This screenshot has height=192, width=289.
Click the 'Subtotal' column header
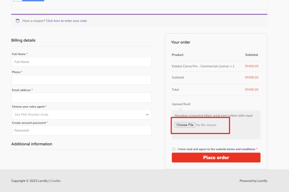[251, 55]
